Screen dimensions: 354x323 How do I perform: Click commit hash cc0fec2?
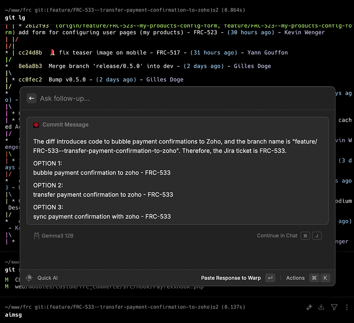click(x=30, y=80)
